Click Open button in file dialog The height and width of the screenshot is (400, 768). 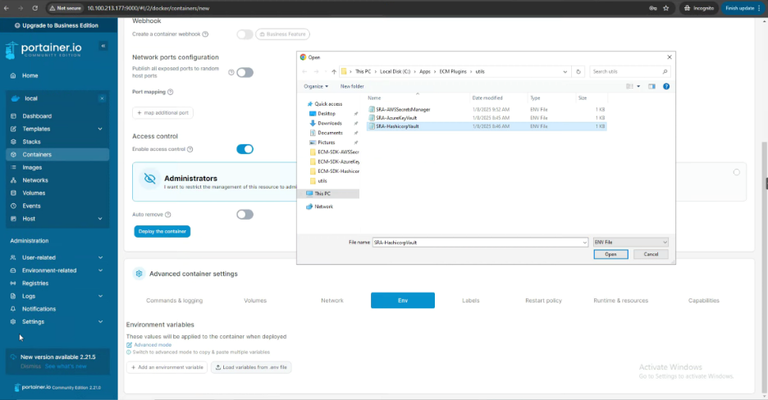pos(610,254)
